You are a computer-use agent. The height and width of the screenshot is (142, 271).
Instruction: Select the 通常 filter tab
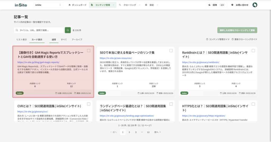point(54,40)
